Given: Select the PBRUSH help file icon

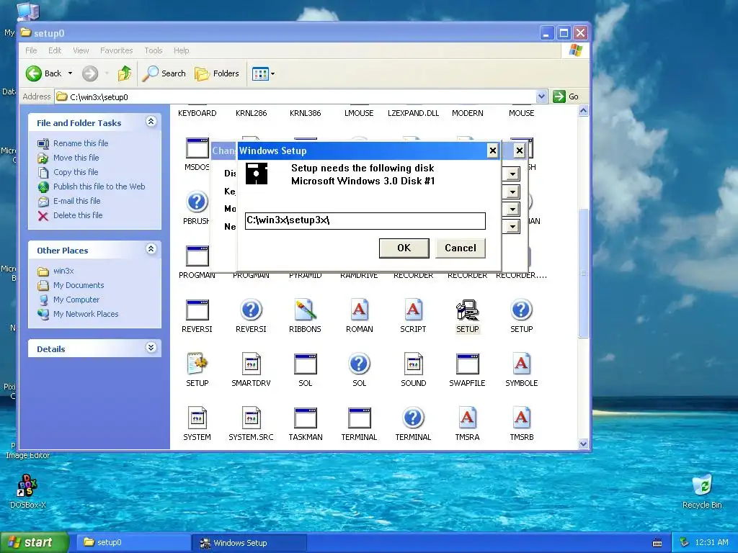Looking at the screenshot, I should click(197, 202).
